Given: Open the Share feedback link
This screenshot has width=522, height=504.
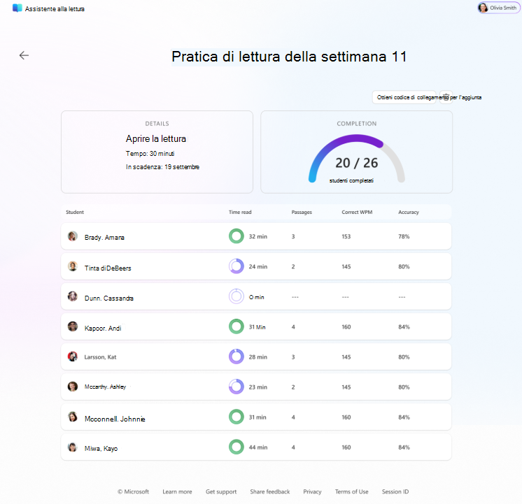Looking at the screenshot, I should click(270, 491).
